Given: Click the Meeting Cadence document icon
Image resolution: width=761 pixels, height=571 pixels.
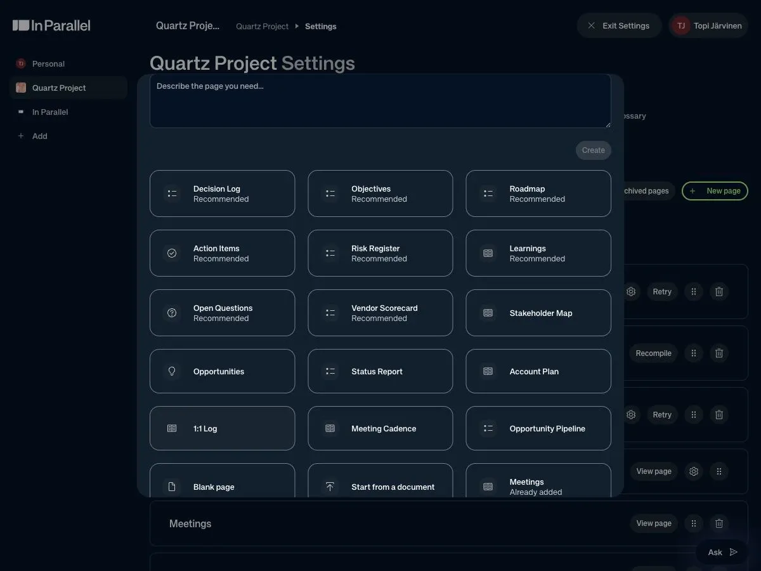Looking at the screenshot, I should click(330, 428).
